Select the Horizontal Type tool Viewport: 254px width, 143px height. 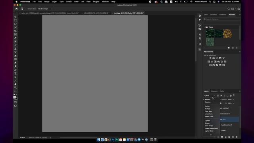pyautogui.click(x=15, y=73)
